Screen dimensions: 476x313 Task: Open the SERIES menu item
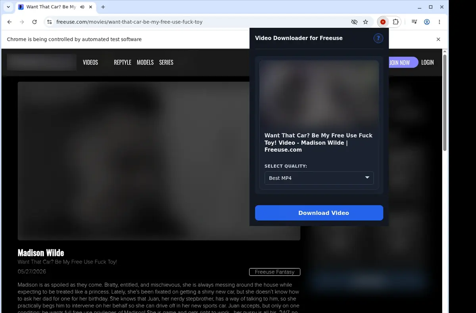point(166,62)
